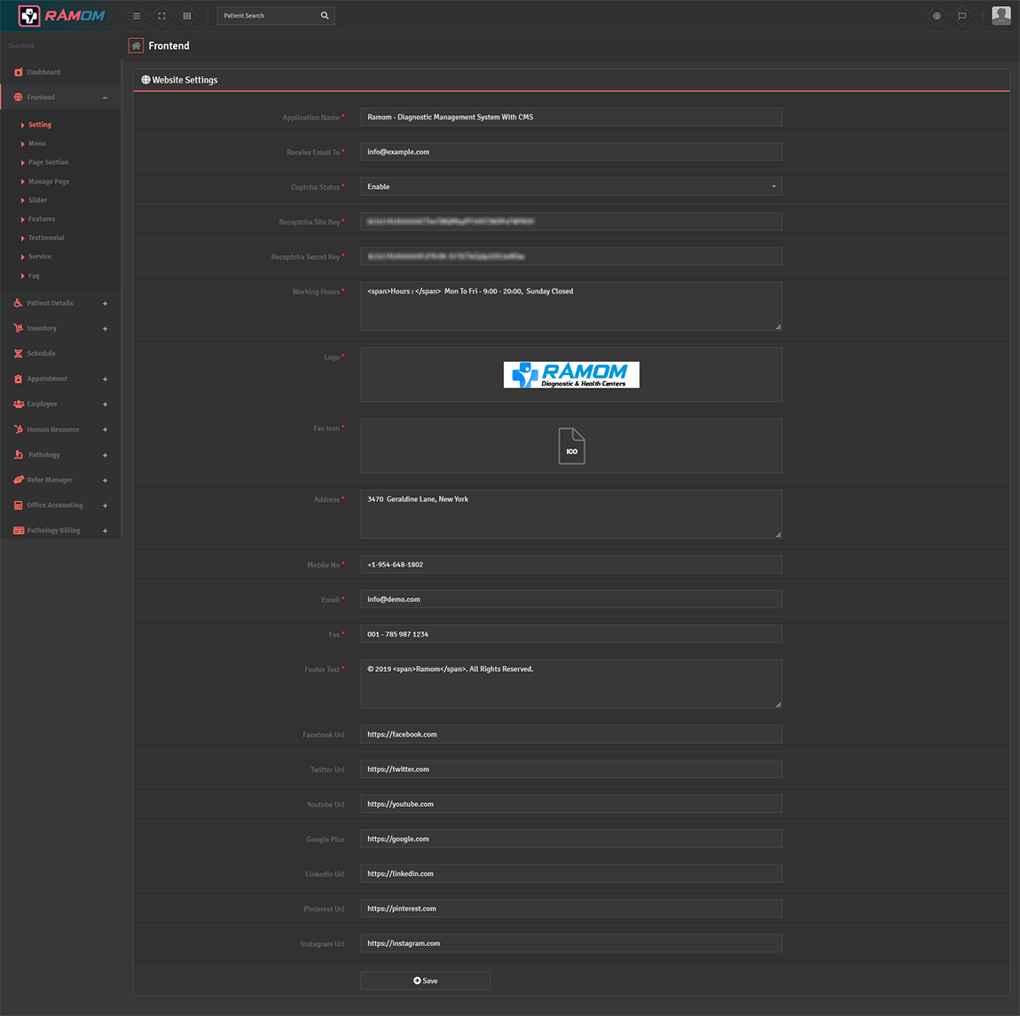Click the fullscreen icon in top bar
The image size is (1020, 1016).
pos(161,16)
